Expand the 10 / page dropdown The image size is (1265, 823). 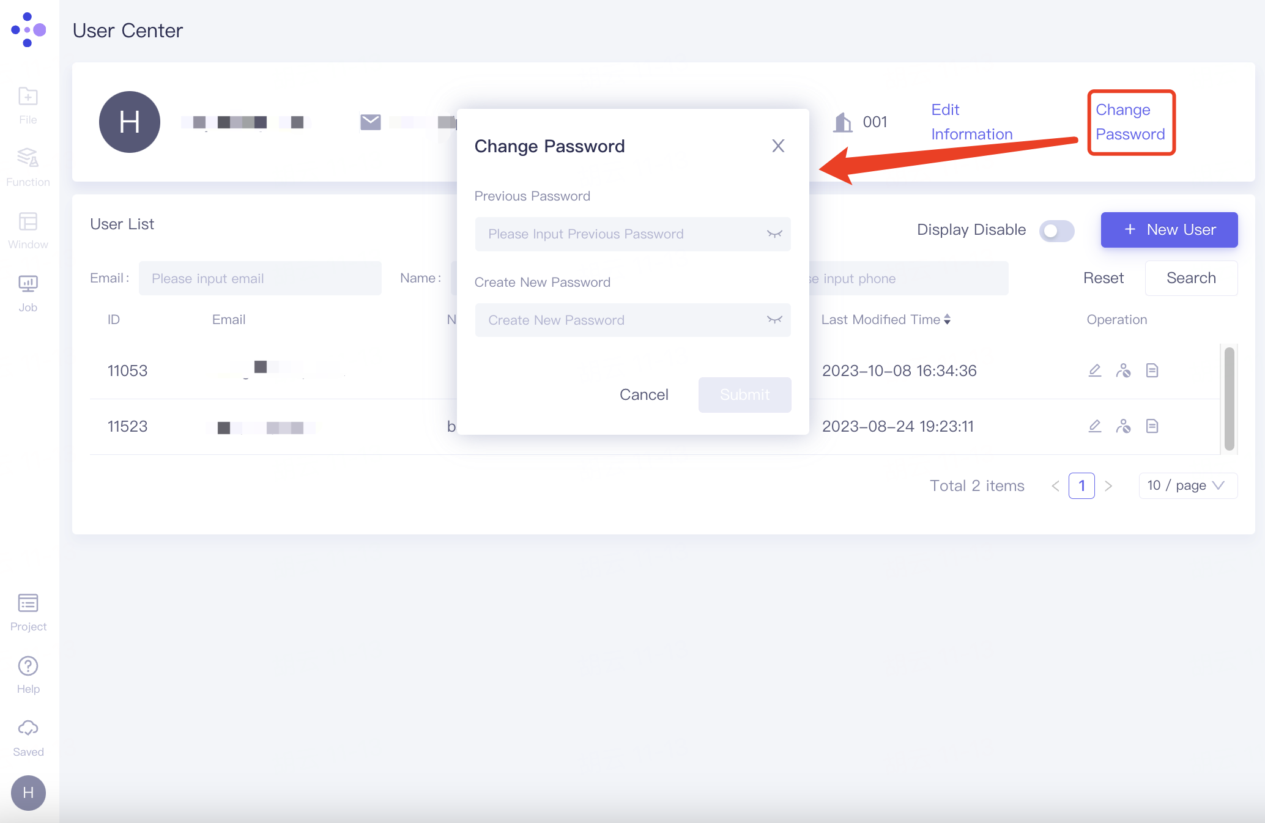pos(1187,485)
